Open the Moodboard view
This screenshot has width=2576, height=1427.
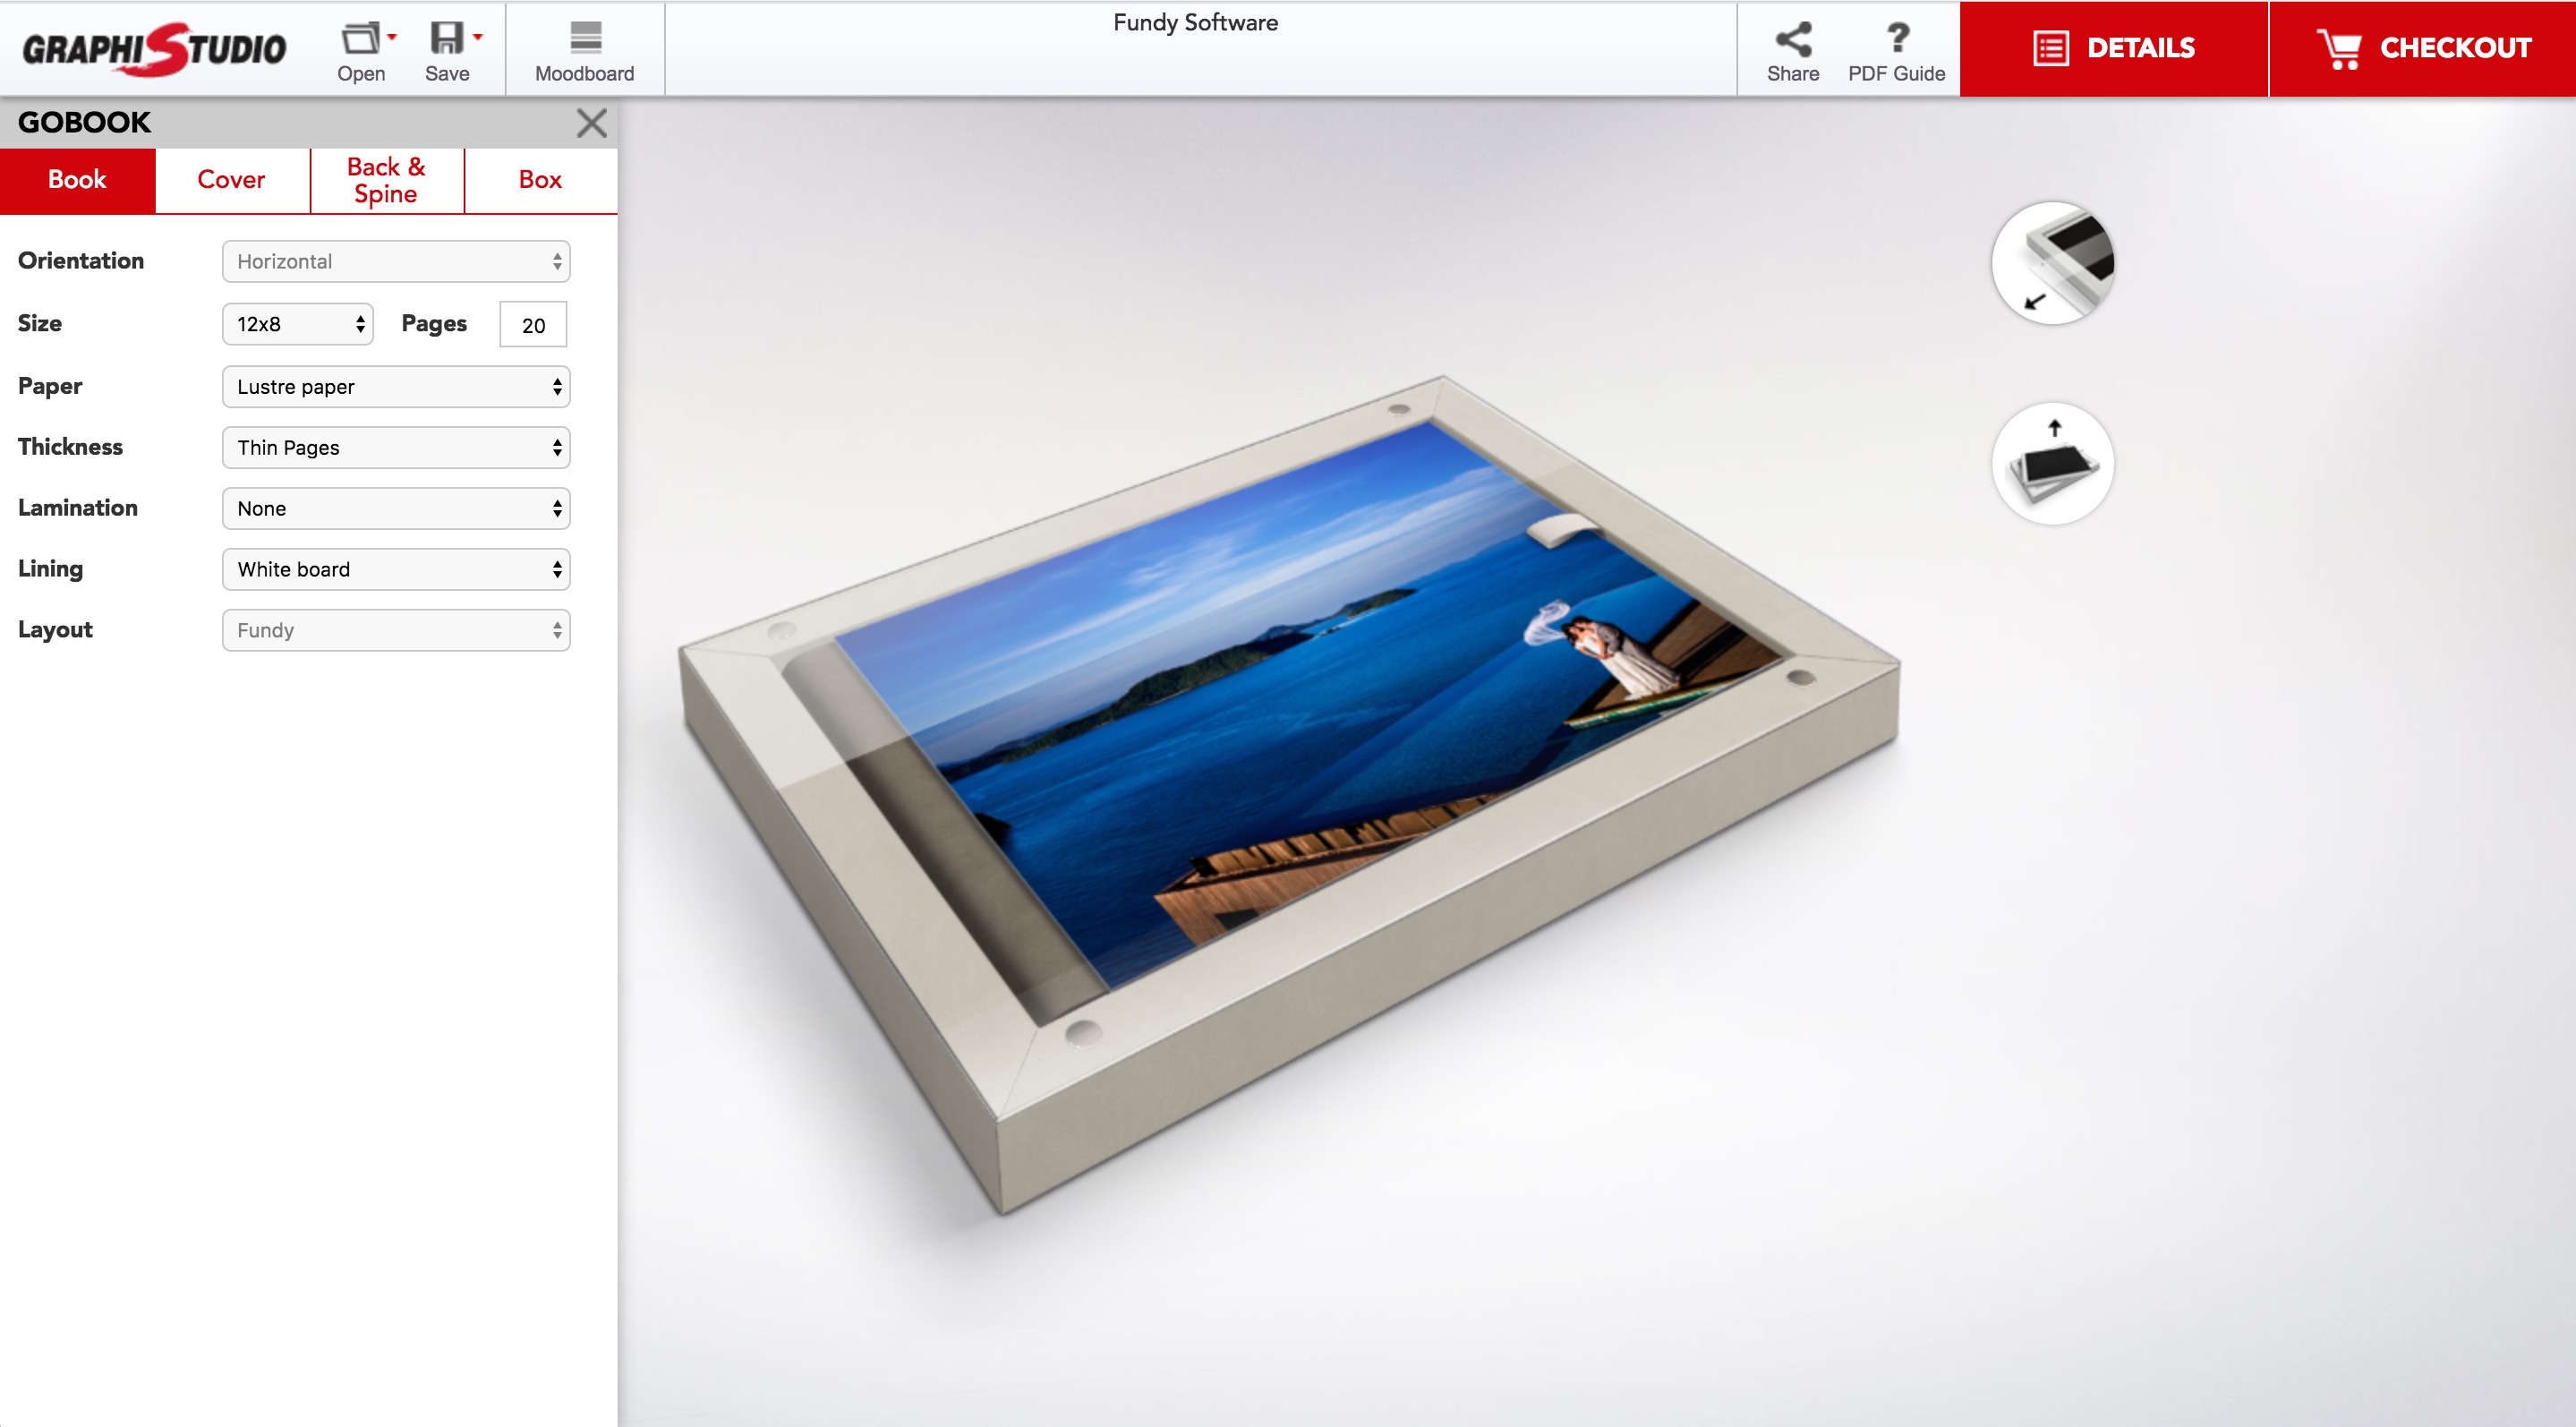point(584,52)
